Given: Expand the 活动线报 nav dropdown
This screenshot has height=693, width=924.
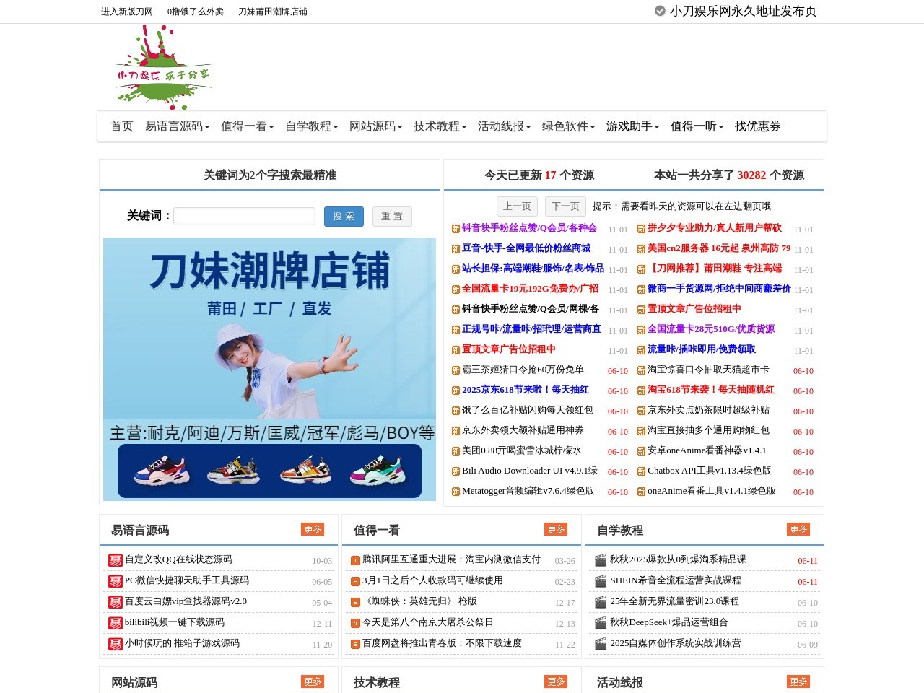Looking at the screenshot, I should 504,126.
